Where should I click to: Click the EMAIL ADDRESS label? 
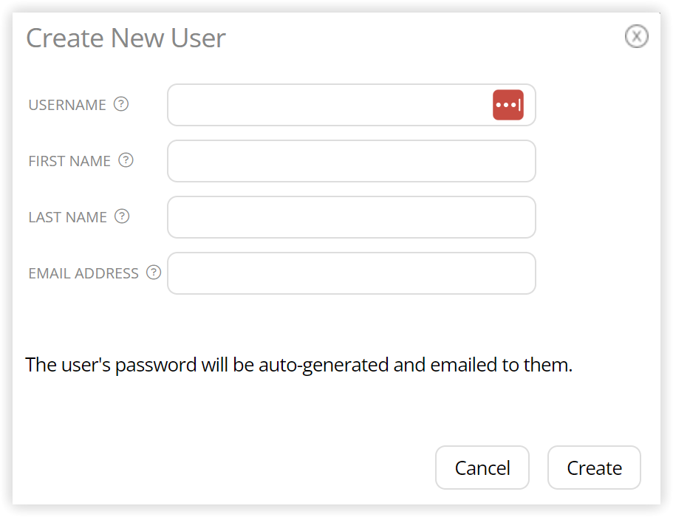(x=83, y=274)
